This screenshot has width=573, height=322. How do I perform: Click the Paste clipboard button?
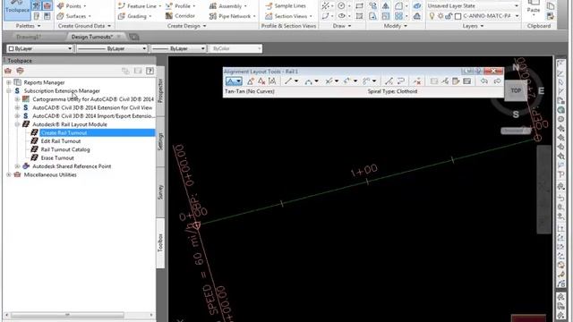pos(534,7)
